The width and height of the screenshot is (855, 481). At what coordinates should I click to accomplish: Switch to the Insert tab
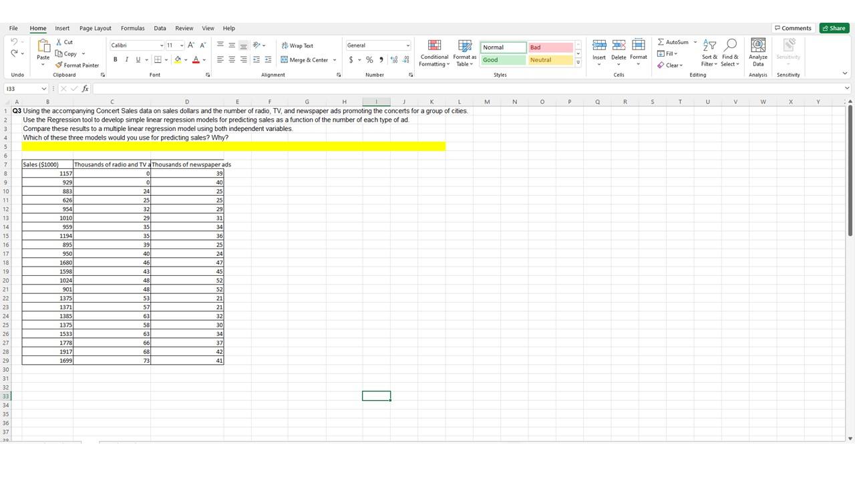(62, 28)
